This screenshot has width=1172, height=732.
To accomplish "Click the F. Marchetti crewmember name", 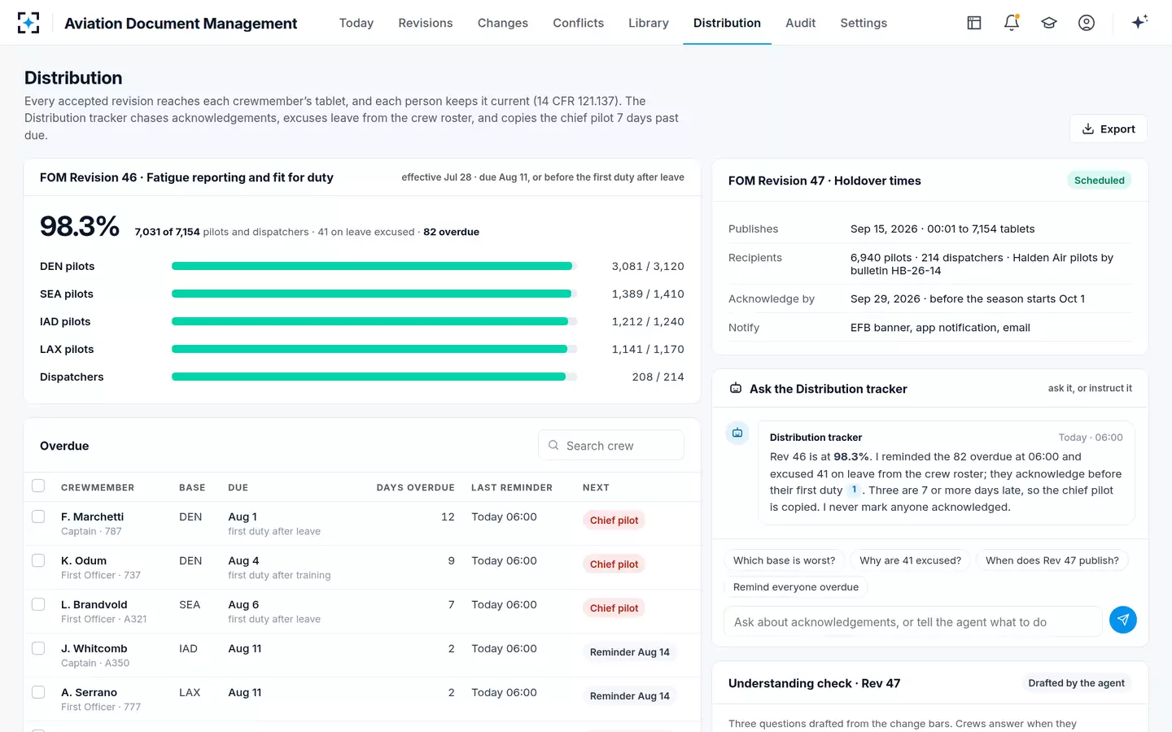I will pyautogui.click(x=93, y=516).
